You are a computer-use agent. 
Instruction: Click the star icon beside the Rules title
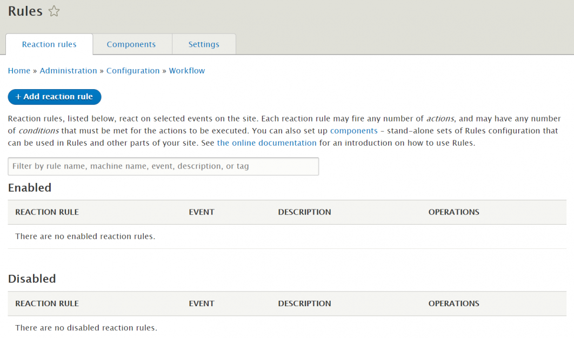(54, 11)
